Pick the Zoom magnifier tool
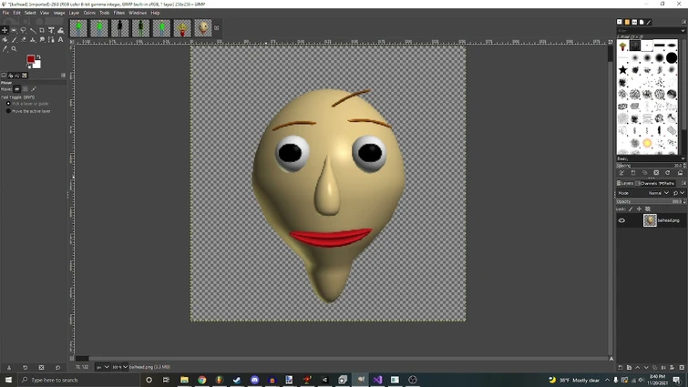This screenshot has width=688, height=387. click(x=14, y=49)
